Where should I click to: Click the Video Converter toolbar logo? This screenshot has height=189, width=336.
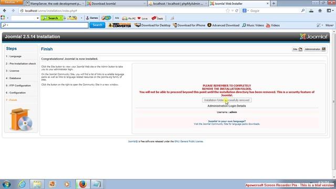120,25
